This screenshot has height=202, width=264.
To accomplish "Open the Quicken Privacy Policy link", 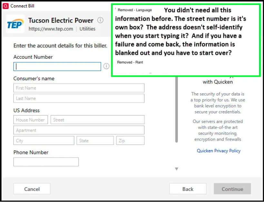I will point(219,151).
